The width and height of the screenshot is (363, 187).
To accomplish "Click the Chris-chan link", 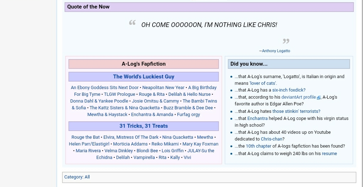I will 271,139.
